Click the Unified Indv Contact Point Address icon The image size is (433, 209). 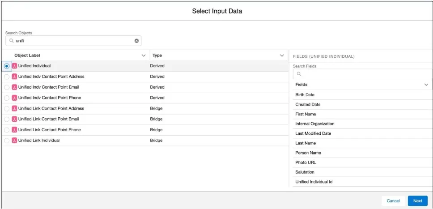tap(14, 77)
